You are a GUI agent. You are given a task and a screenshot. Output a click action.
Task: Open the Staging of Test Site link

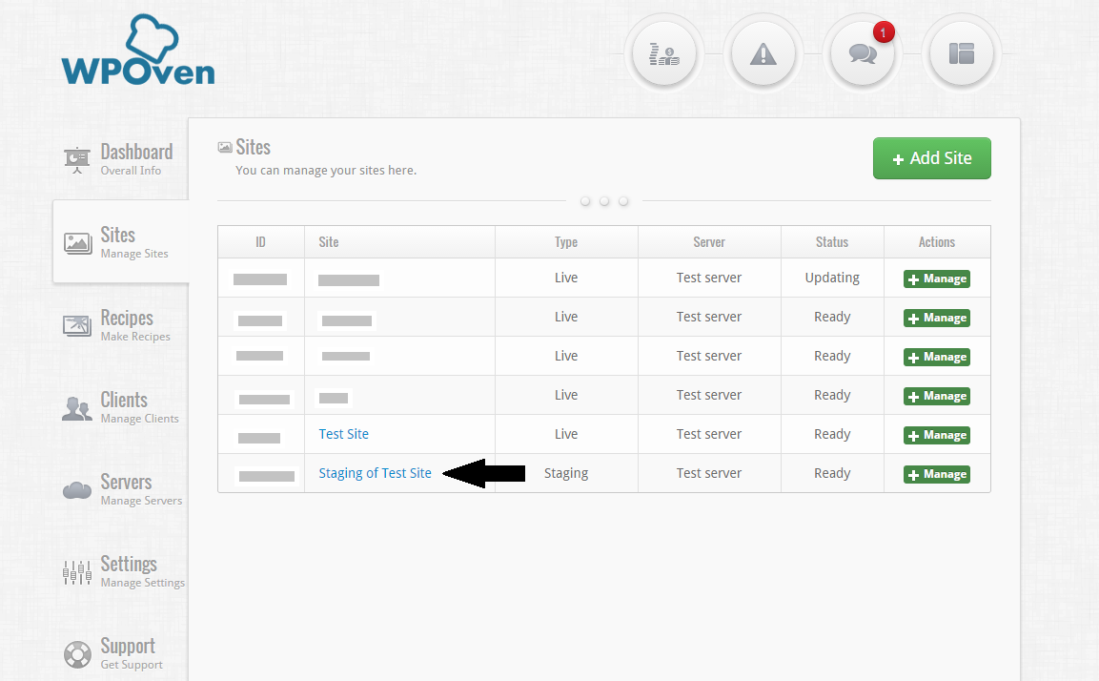(x=375, y=472)
